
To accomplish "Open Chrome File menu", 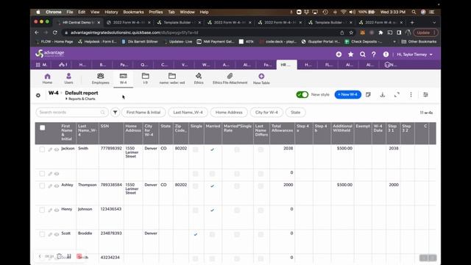I will pos(70,12).
